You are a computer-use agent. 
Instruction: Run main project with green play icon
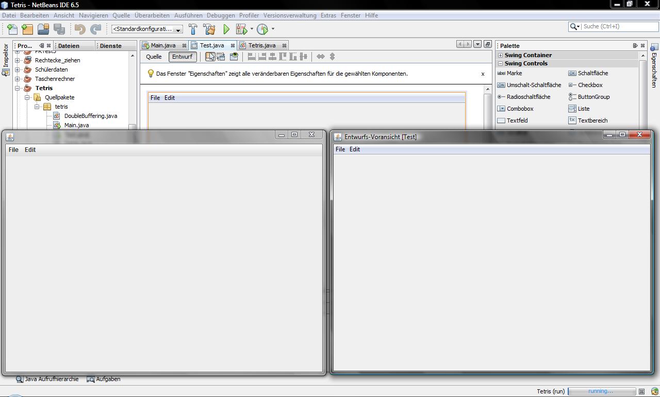tap(226, 29)
